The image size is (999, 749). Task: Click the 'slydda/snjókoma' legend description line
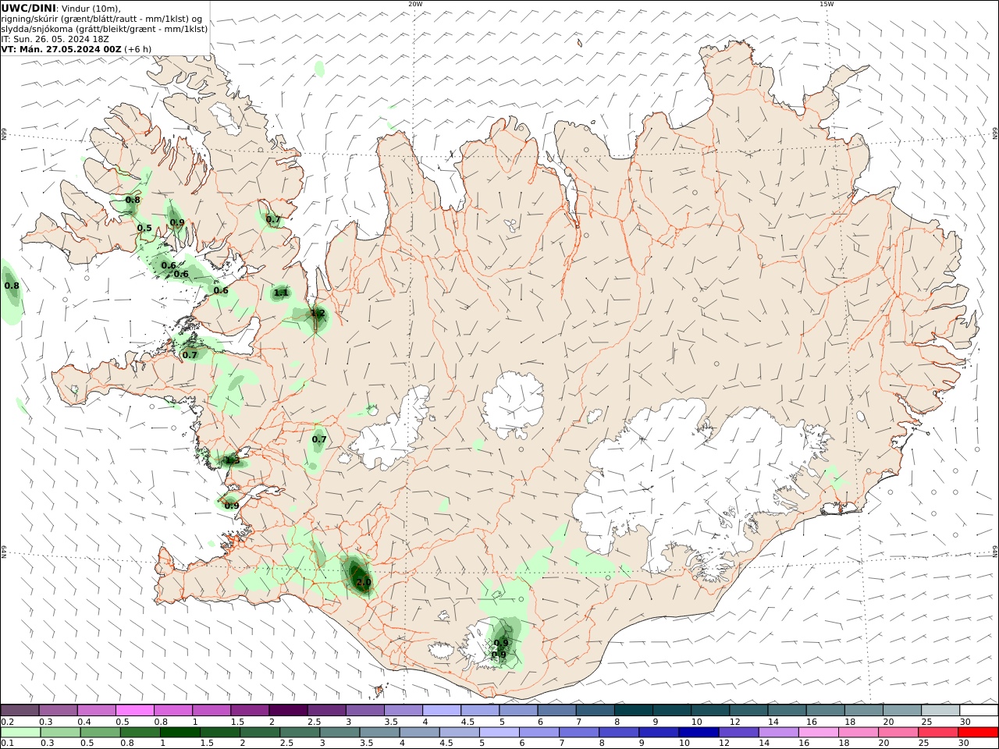105,28
